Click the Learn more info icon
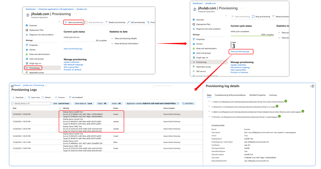The height and width of the screenshot is (169, 321). click(x=29, y=97)
